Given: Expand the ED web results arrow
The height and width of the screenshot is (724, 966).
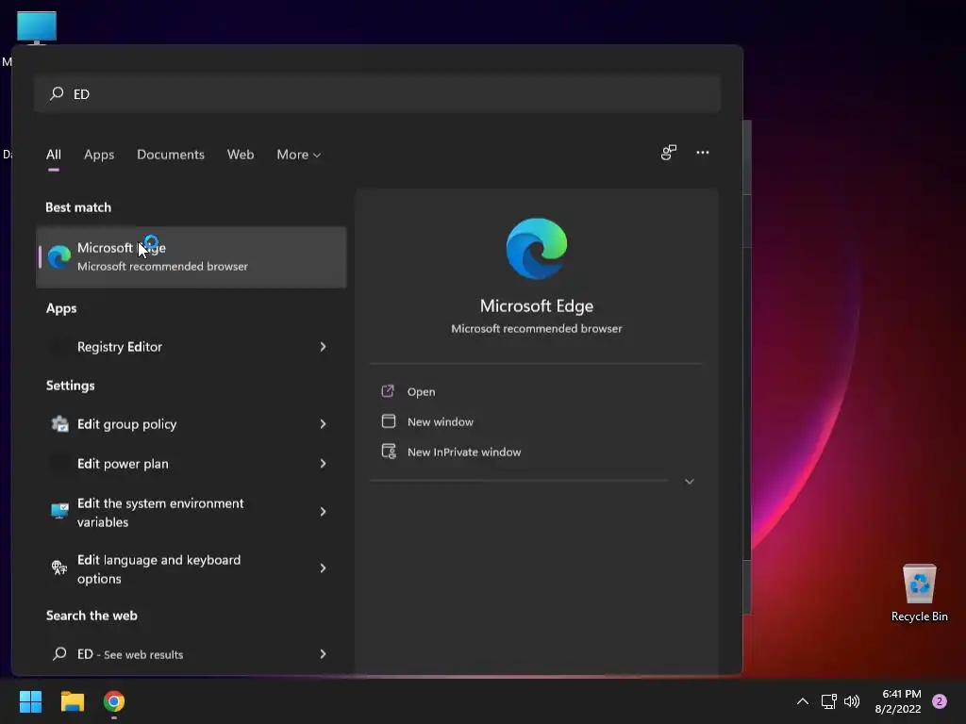Looking at the screenshot, I should click(323, 654).
